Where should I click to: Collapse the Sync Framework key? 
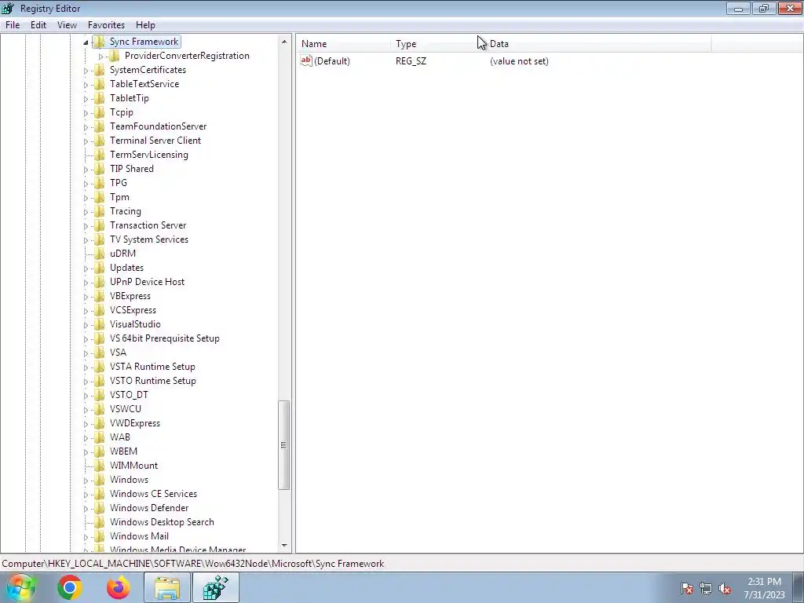pyautogui.click(x=86, y=42)
